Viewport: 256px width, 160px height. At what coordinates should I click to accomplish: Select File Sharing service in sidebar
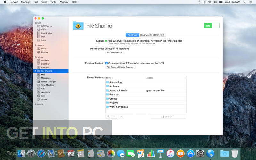51,71
